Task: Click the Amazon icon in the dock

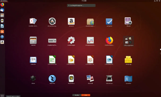Action: [x=2, y=42]
